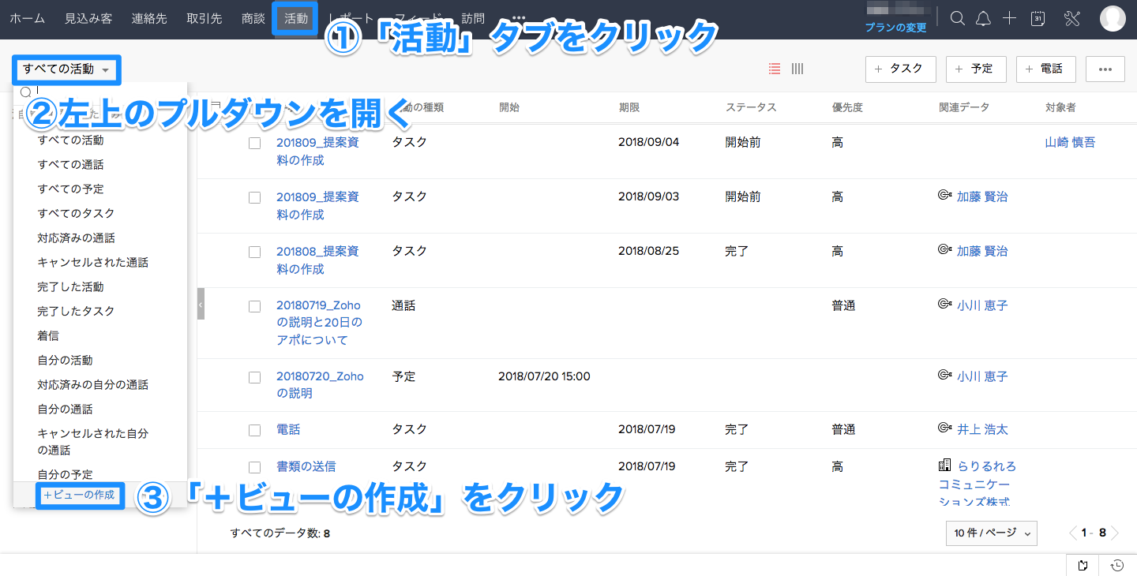Viewport: 1137px width, 576px height.
Task: Select キャンセルされた通話 view in list
Action: (x=92, y=263)
